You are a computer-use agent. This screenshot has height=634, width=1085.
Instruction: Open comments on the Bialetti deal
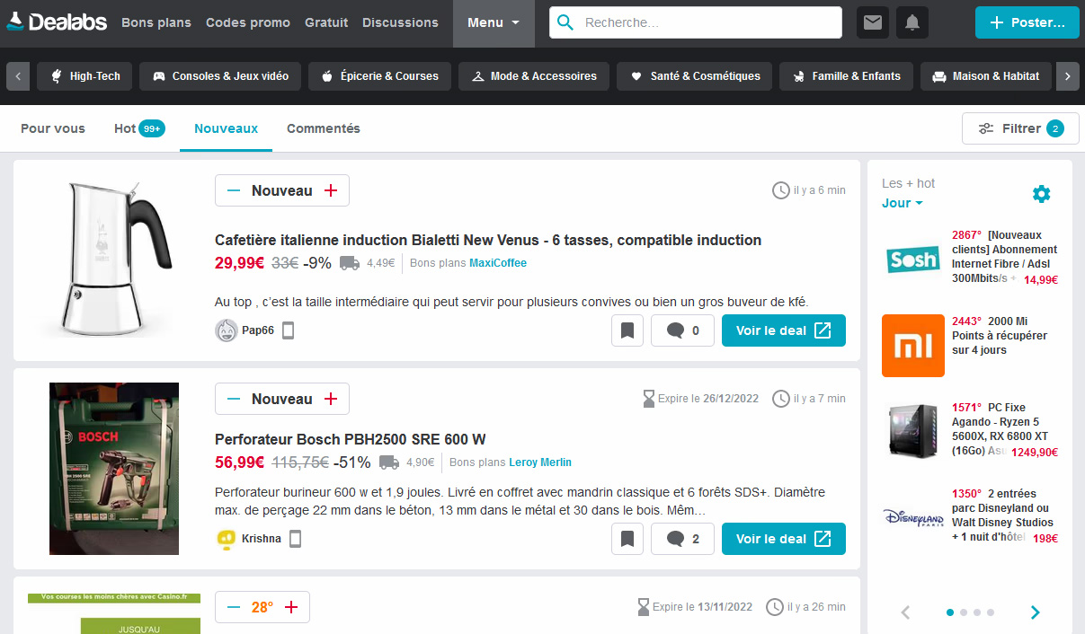click(682, 330)
